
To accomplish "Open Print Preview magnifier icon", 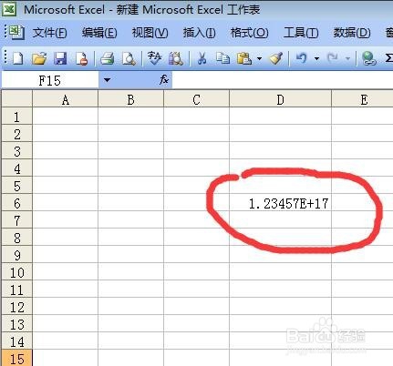I will (129, 57).
